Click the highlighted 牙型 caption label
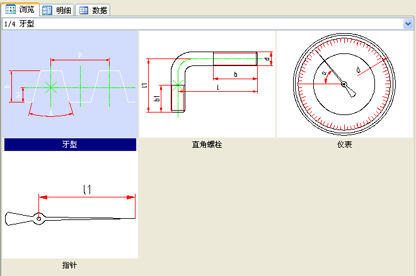Screen dimensions: 416x276 click(69, 145)
